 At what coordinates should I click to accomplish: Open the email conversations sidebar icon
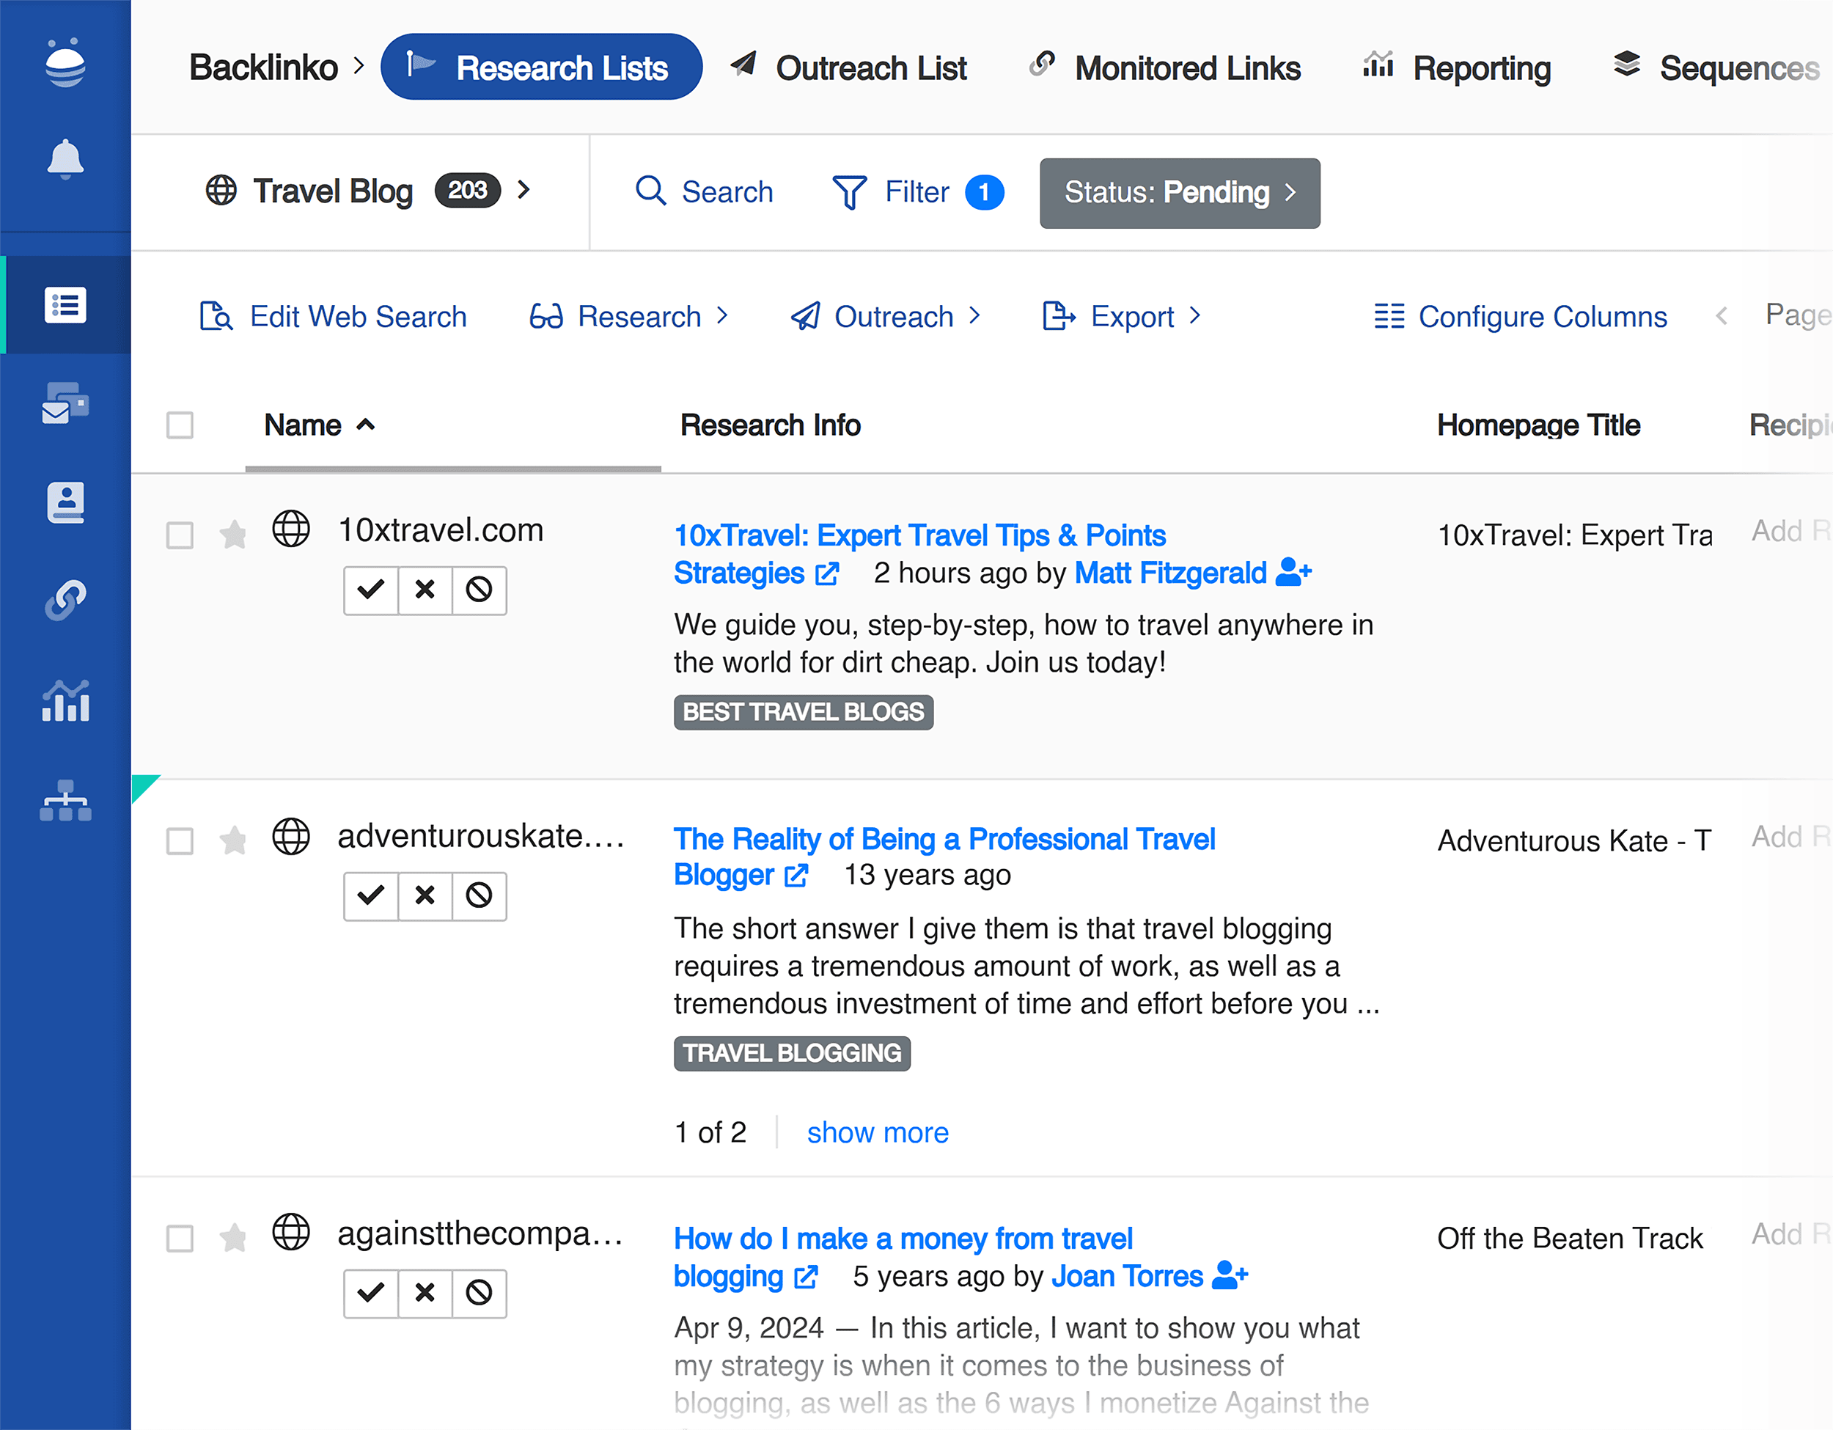pos(65,403)
